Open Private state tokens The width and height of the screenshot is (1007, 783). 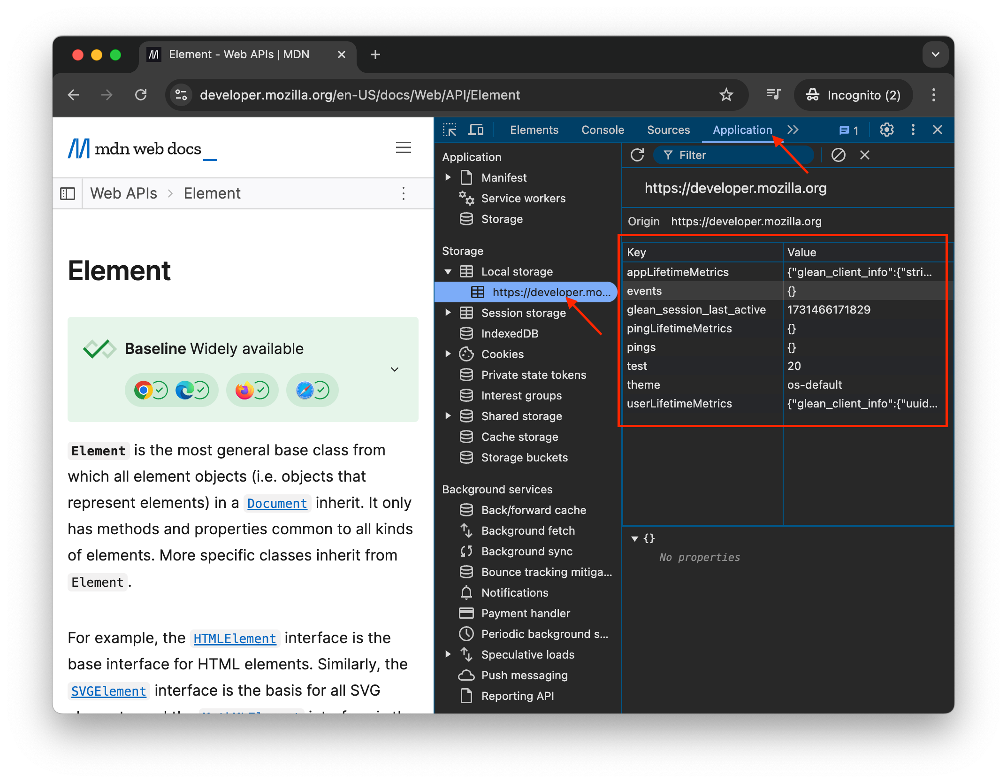[534, 375]
